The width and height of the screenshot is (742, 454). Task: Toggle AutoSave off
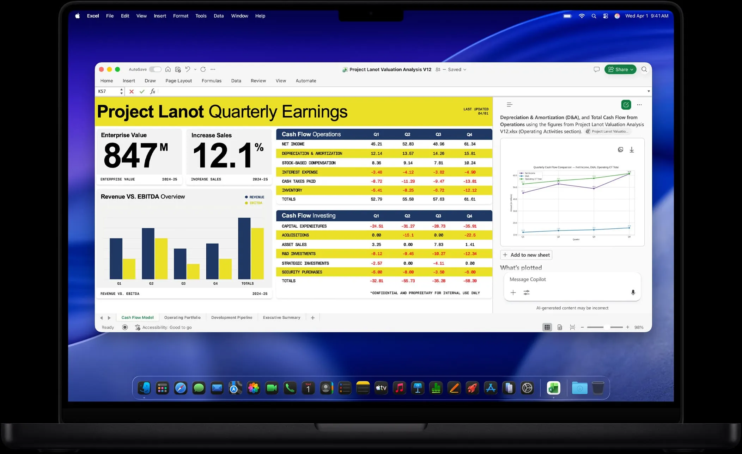point(155,69)
